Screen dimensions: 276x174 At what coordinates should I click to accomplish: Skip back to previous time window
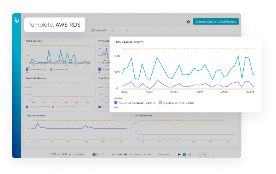(x=179, y=155)
